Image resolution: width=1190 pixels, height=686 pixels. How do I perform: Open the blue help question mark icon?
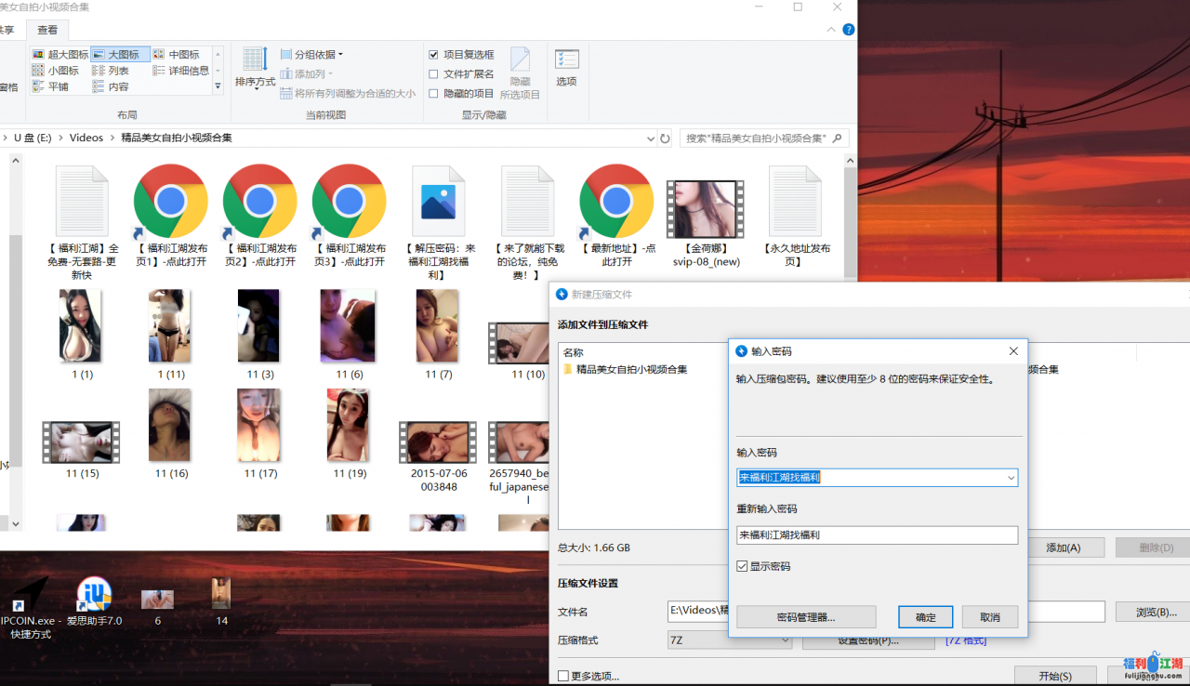[x=848, y=30]
